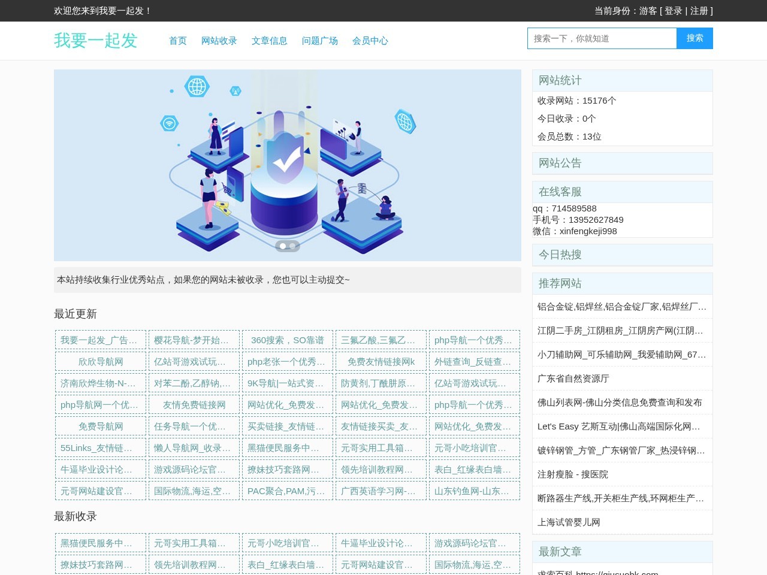This screenshot has width=767, height=575.
Task: Open 山东钓鱼网-山东 link
Action: [x=475, y=491]
